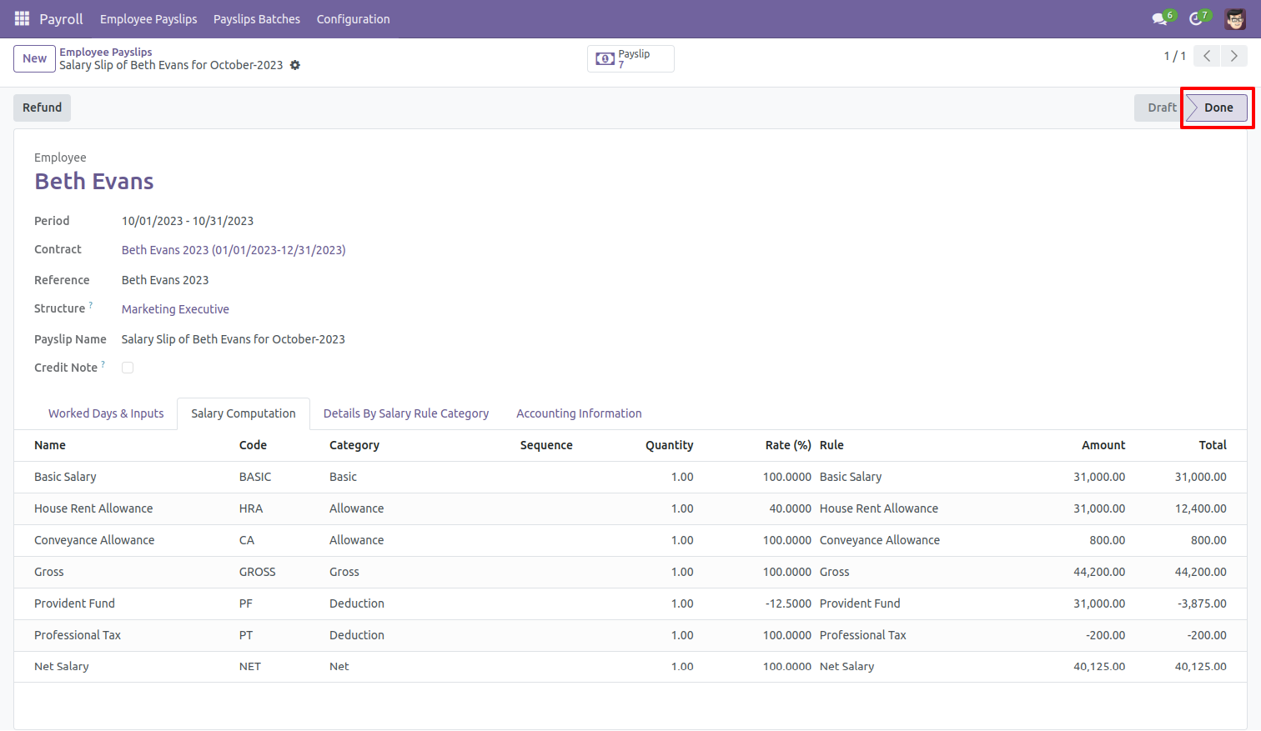The image size is (1261, 731).
Task: Click the Beth Evans employee name
Action: [94, 182]
